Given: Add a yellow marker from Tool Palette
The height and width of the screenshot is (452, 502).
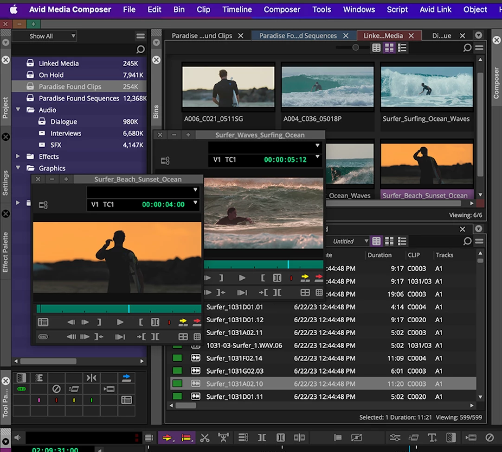Looking at the screenshot, I should pos(74,400).
